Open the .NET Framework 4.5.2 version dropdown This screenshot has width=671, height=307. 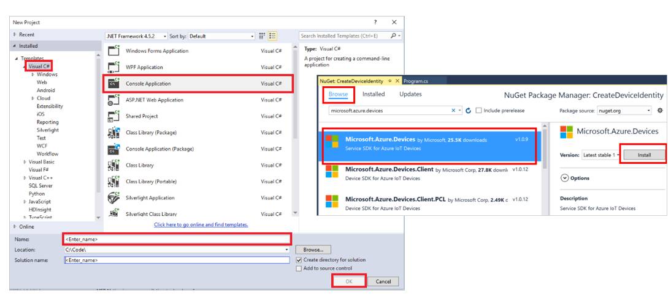(x=165, y=36)
